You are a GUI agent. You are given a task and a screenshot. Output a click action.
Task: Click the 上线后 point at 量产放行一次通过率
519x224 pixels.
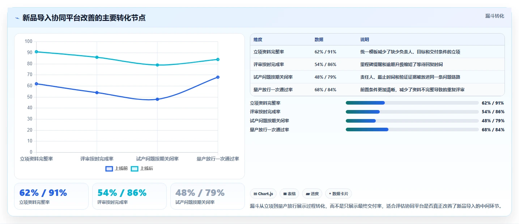point(218,59)
